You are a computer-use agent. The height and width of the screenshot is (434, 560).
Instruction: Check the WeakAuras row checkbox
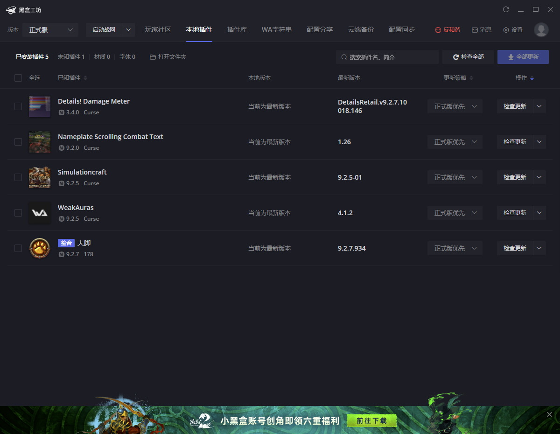click(x=18, y=213)
